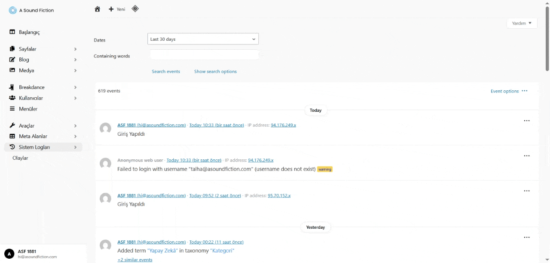Select Olaylar under Sistem Logları
The image size is (550, 263).
click(x=20, y=158)
